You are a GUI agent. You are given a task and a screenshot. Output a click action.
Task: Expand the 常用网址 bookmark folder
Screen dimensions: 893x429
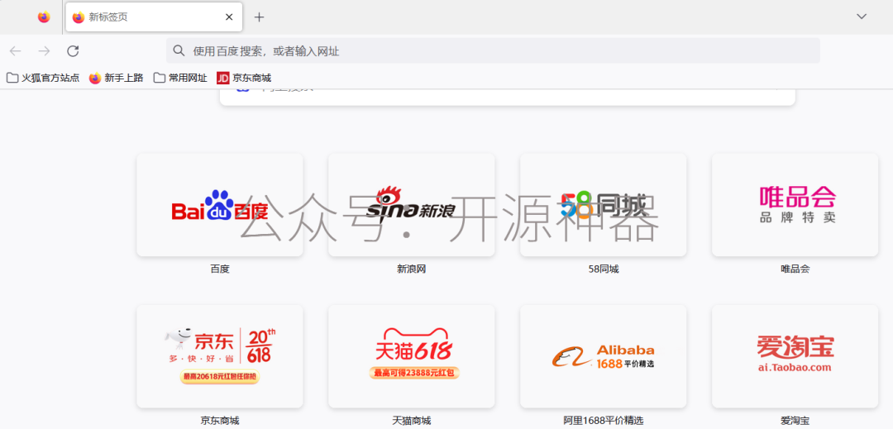(x=180, y=78)
